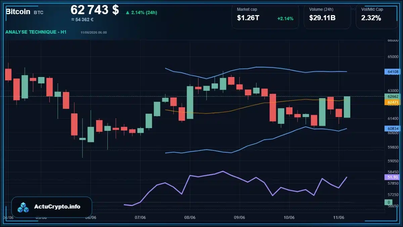Click the 2.32% Vol/Mkt Cap value
The height and width of the screenshot is (227, 403).
(371, 18)
